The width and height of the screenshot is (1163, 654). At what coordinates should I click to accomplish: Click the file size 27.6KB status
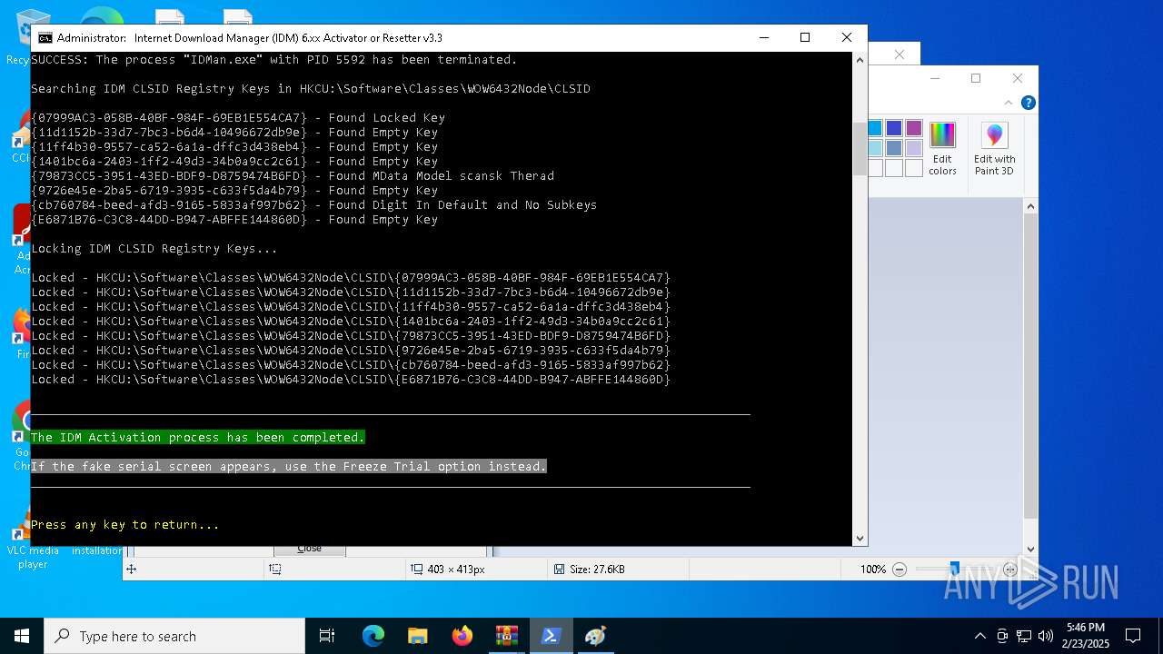[x=588, y=570]
